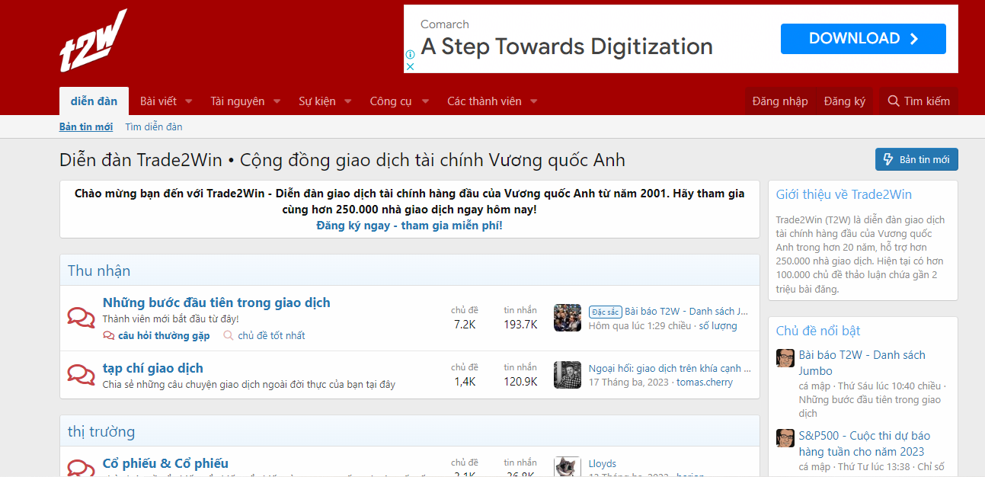Open Ngoại hối: giao dịch trên khía cạnh thread
The height and width of the screenshot is (477, 985).
(x=670, y=368)
